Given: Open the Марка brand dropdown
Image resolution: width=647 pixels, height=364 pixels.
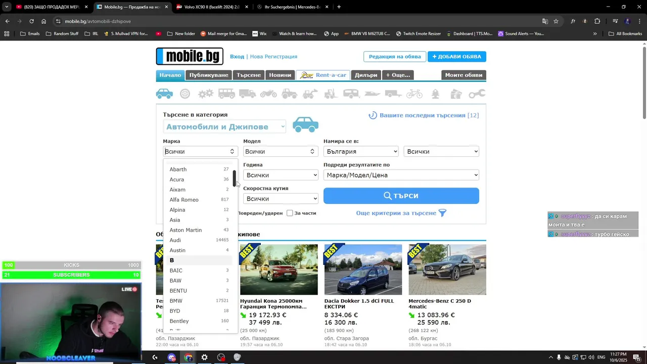Looking at the screenshot, I should pyautogui.click(x=200, y=151).
